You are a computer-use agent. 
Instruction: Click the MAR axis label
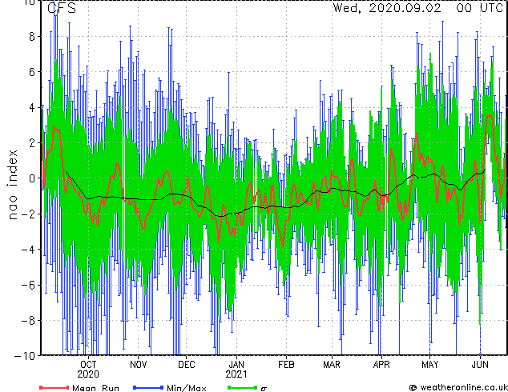click(332, 365)
